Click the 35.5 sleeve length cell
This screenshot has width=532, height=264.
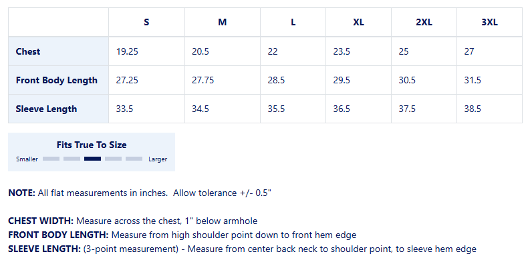tap(276, 109)
